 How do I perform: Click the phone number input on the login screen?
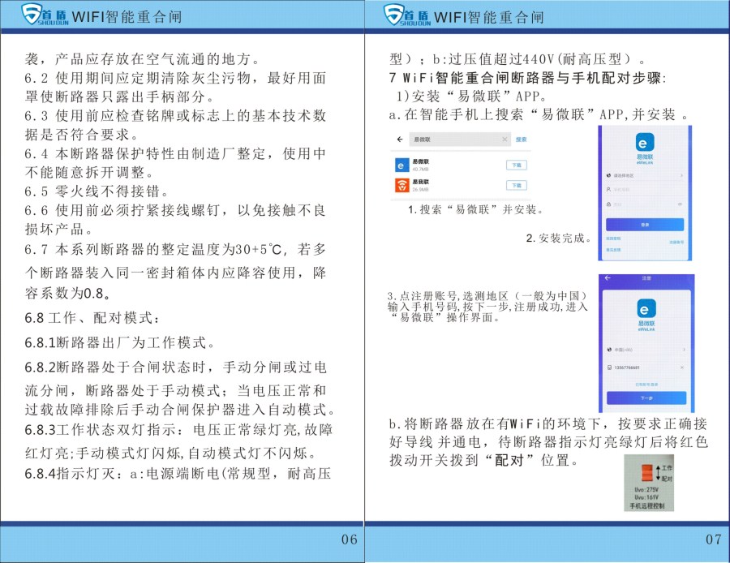637,188
